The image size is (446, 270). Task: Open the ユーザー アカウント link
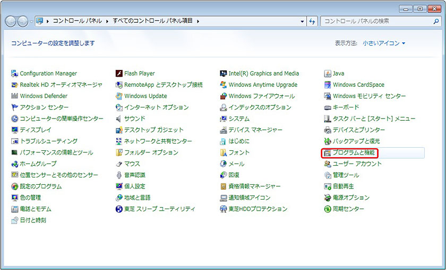coord(357,164)
